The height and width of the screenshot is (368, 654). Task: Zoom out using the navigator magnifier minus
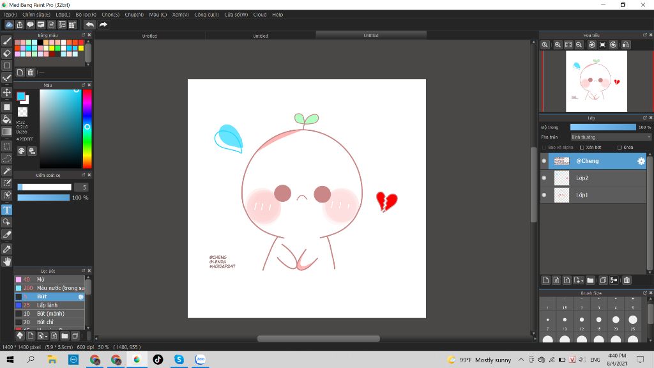point(579,45)
